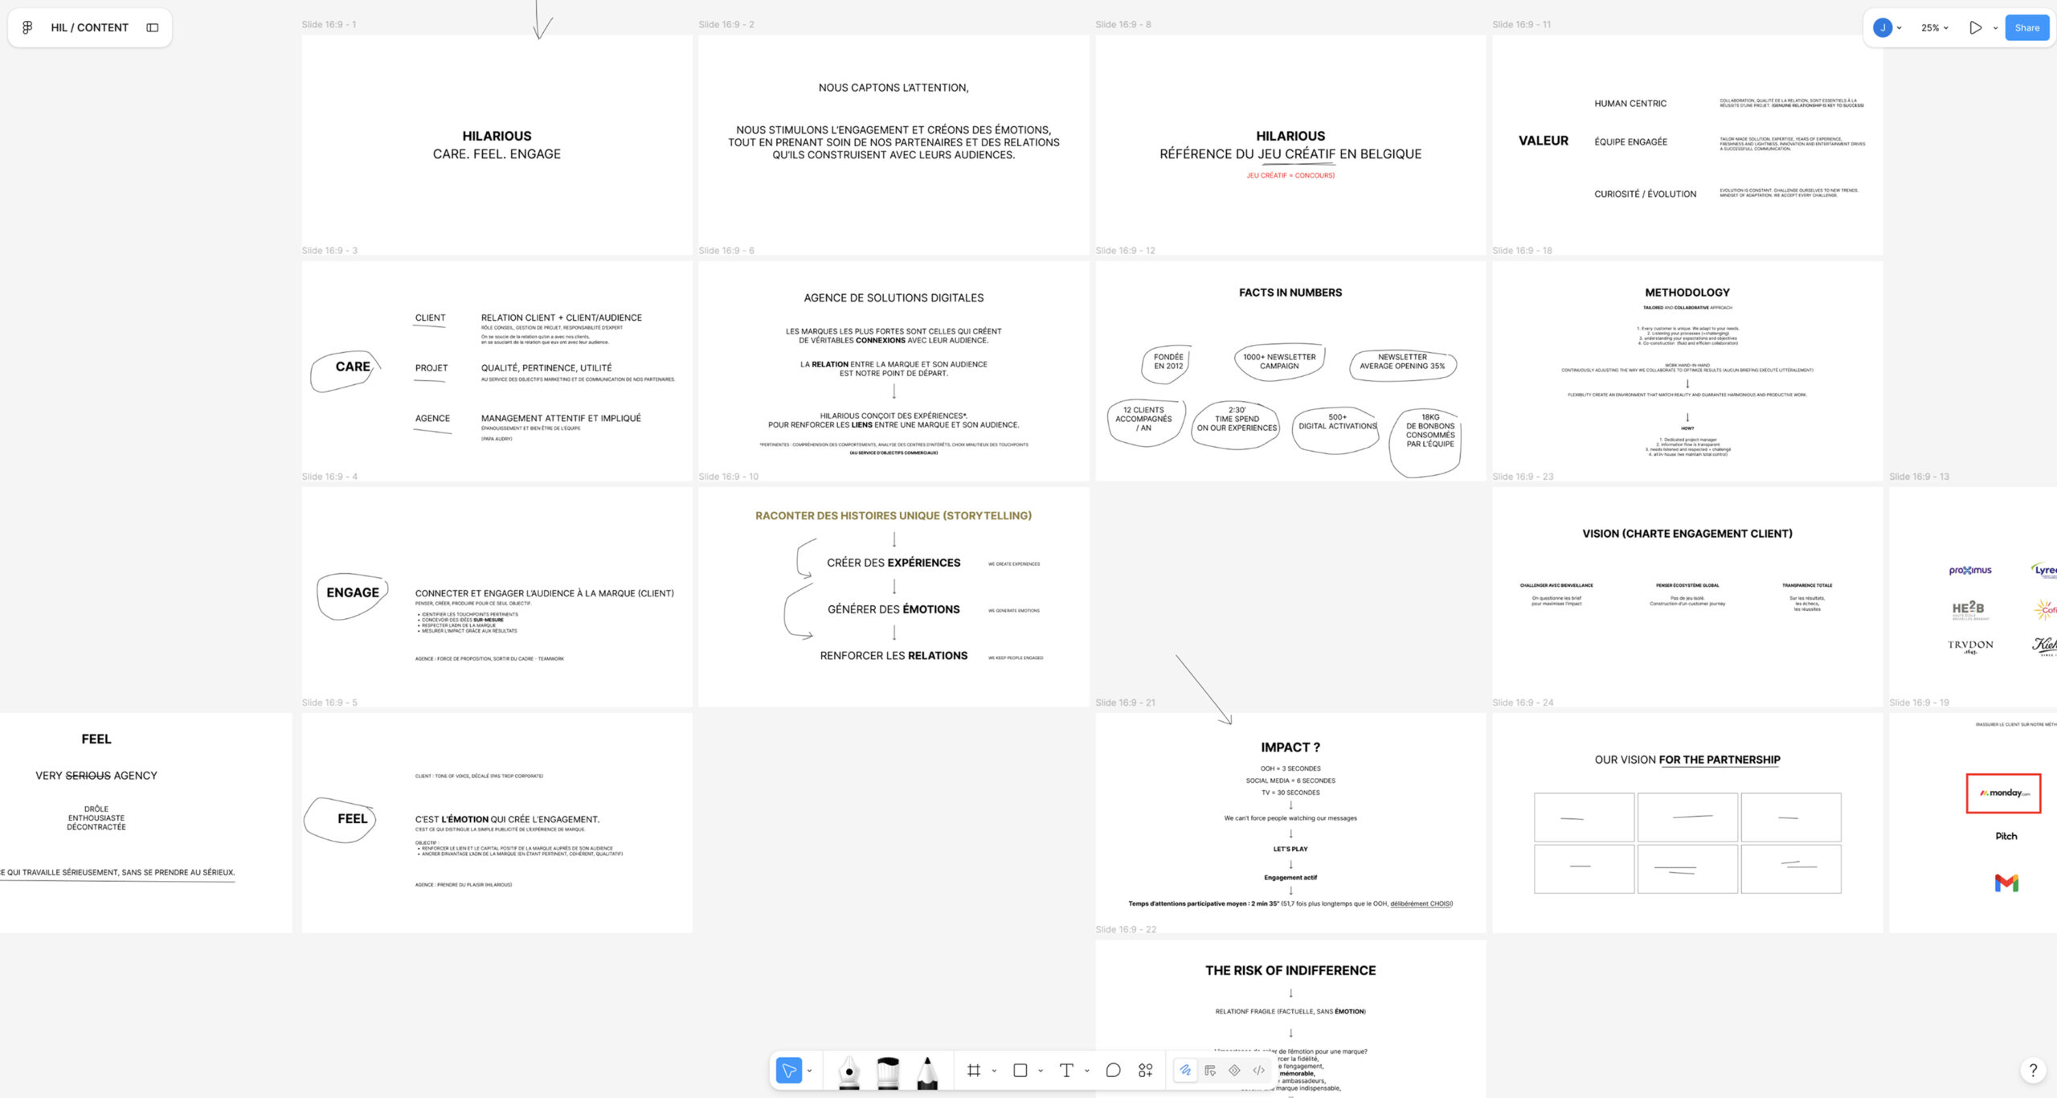Select the HE2B logo

tap(1970, 610)
